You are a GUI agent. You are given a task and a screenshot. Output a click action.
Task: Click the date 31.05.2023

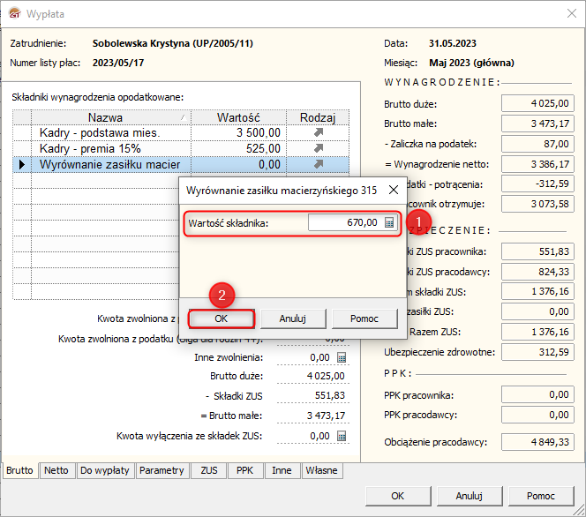point(452,43)
